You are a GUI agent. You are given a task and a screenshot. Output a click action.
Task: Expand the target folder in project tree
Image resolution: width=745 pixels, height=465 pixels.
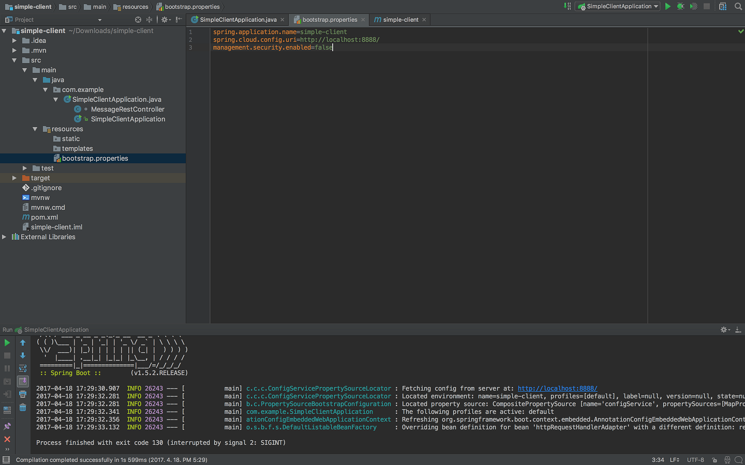(14, 178)
